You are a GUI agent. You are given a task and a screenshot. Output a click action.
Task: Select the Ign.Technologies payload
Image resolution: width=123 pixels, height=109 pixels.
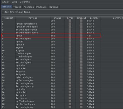(25, 104)
